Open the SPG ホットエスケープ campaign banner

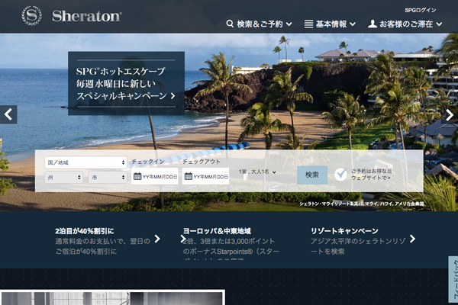(x=126, y=83)
